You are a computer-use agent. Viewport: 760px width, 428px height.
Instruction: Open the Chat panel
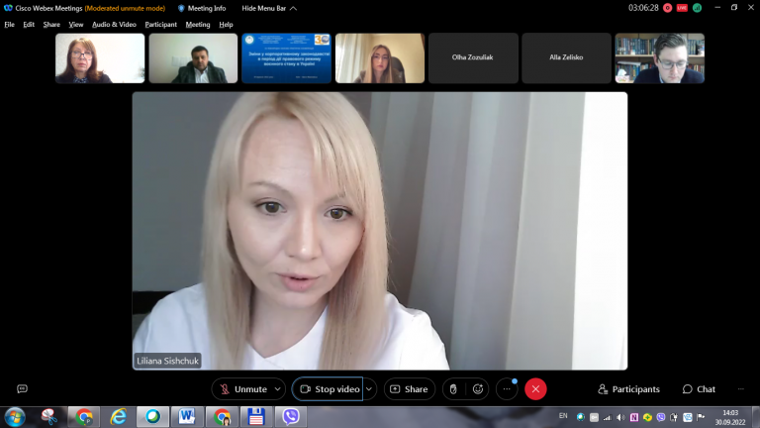(699, 389)
